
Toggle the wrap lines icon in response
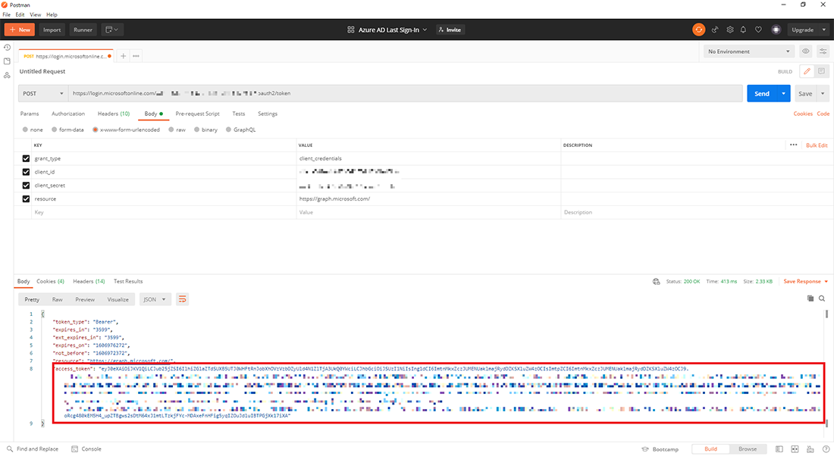point(182,299)
